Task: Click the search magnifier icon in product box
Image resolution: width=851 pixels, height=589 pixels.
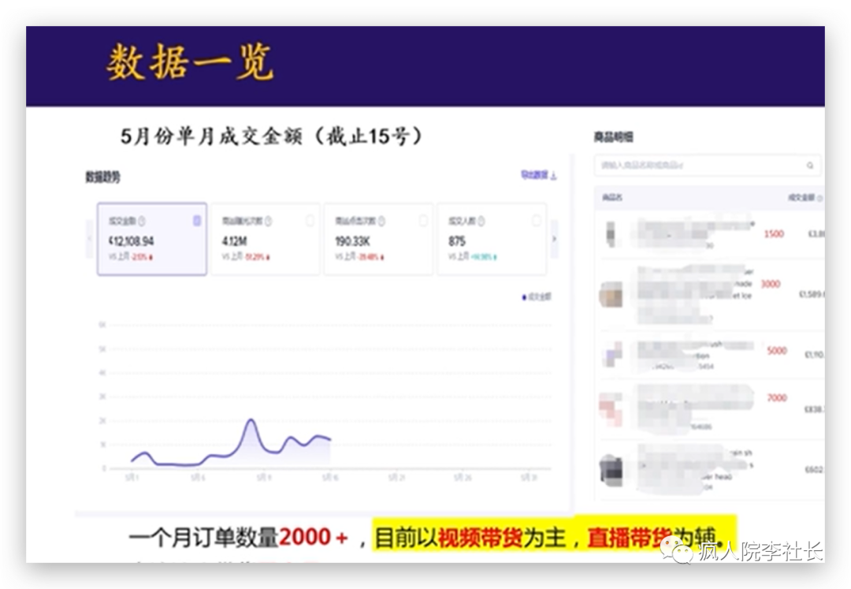Action: click(809, 166)
